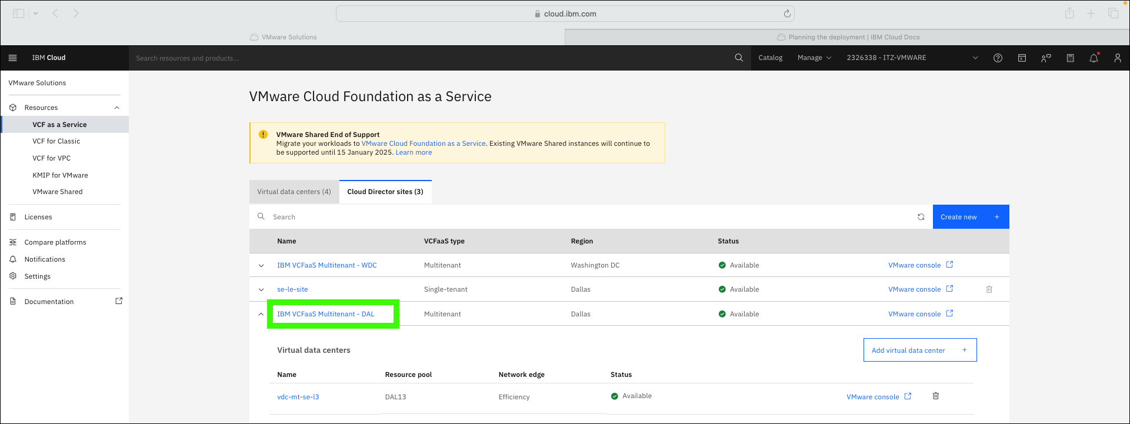This screenshot has height=424, width=1130.
Task: Open the account switcher 2326338 - ITZ-VMWARE
Action: pyautogui.click(x=912, y=58)
